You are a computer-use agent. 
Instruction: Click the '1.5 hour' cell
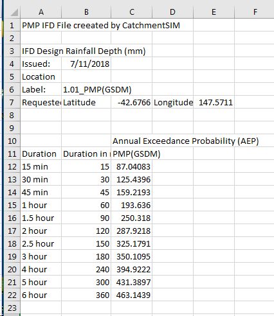41,218
